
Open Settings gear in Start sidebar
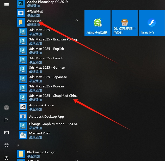[x=7, y=145]
